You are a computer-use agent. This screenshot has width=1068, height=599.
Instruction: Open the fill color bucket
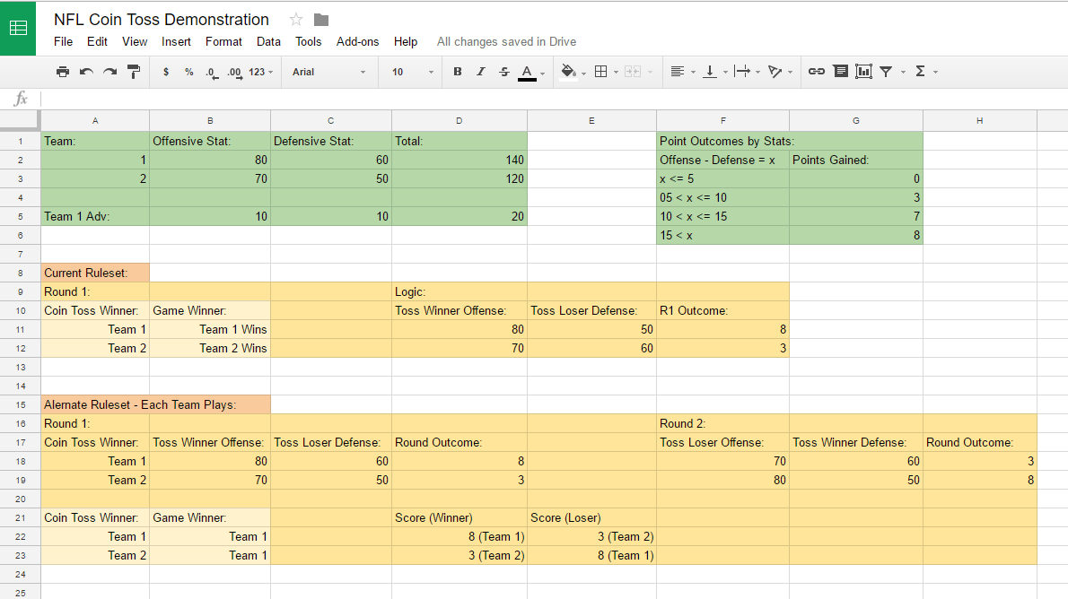[x=568, y=71]
